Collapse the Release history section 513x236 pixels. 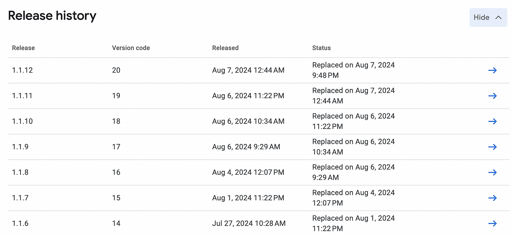point(488,17)
